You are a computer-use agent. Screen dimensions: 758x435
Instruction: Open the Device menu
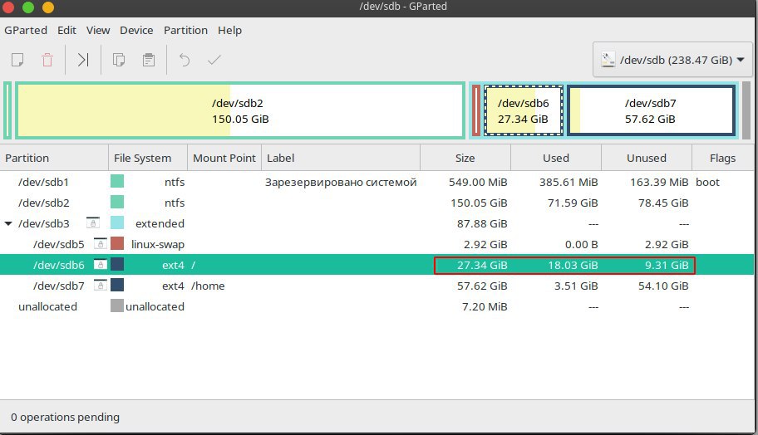click(136, 31)
